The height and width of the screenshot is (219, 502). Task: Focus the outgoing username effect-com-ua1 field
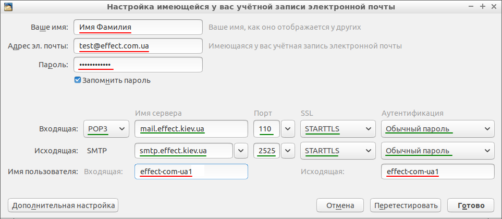438,172
